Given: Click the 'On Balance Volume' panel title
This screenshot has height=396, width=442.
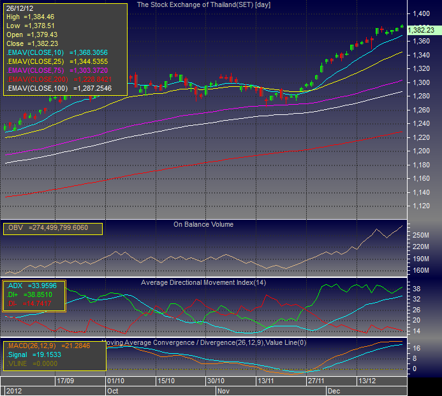Looking at the screenshot, I should tap(203, 224).
